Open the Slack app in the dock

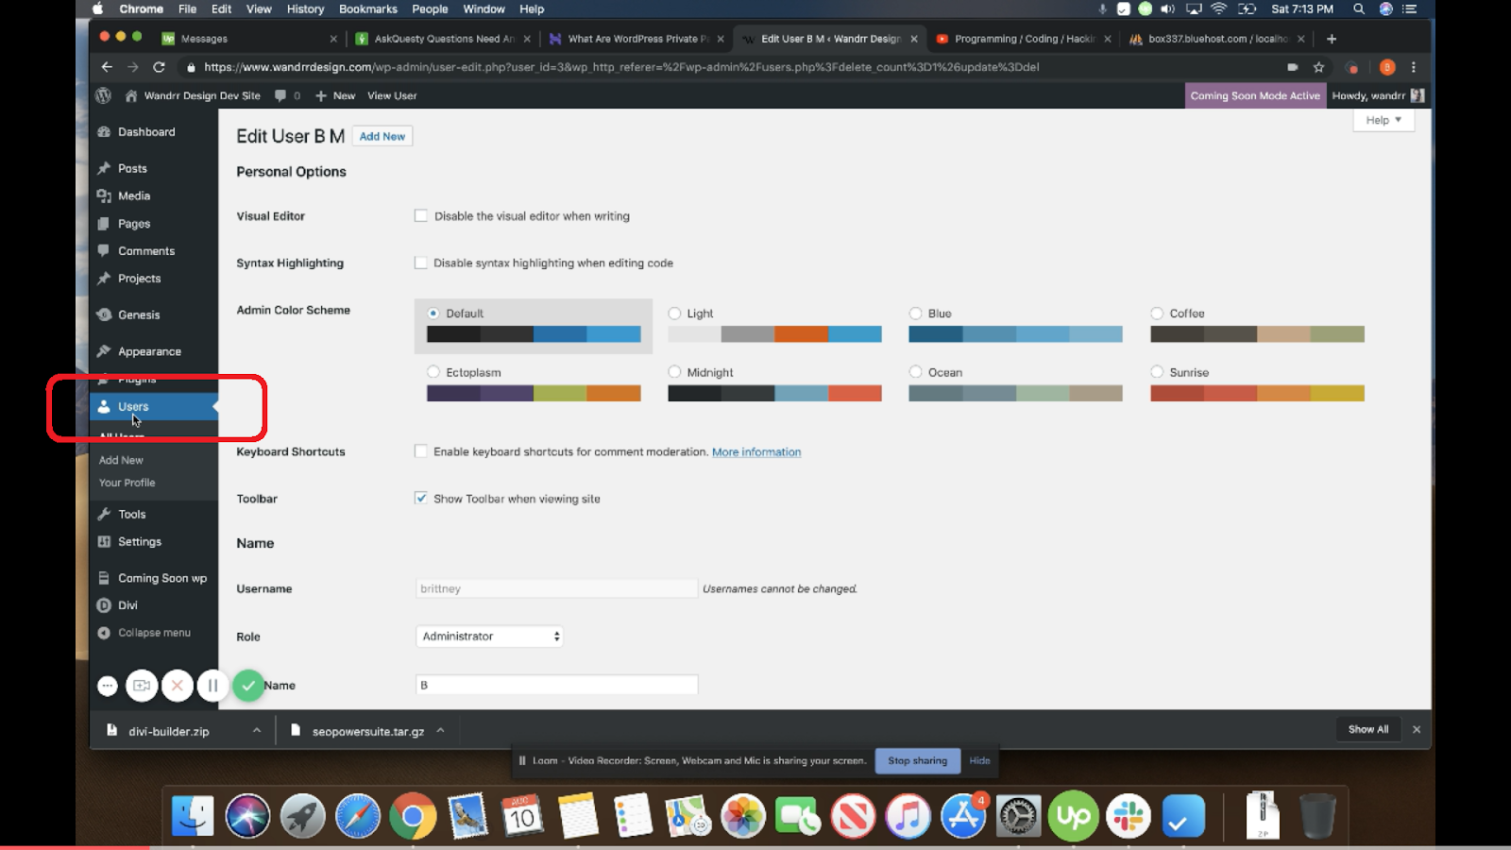click(x=1127, y=815)
